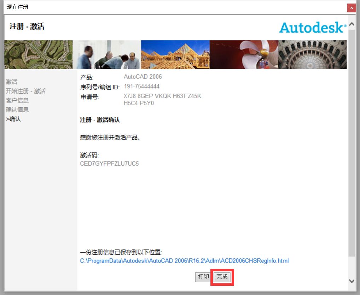Click the 序列号/编组 ID label

[x=100, y=87]
